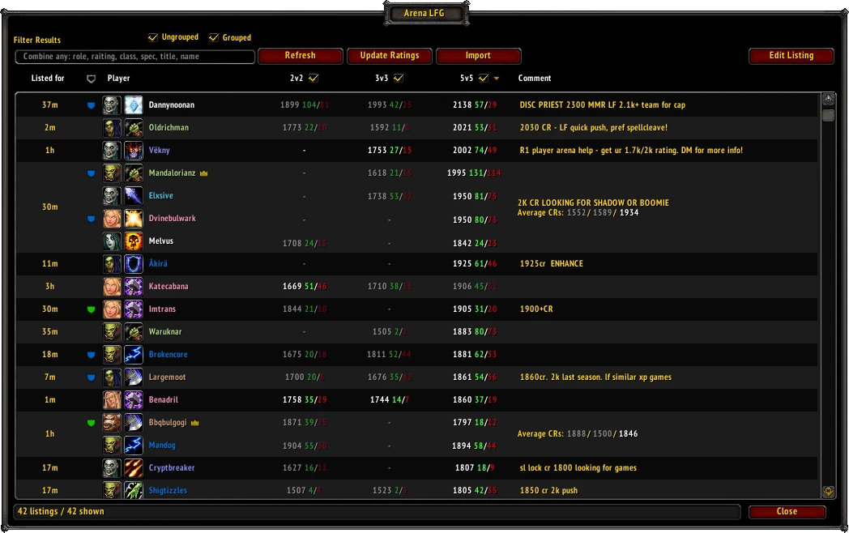
Task: Click Melvus's skull spec icon
Action: point(134,241)
